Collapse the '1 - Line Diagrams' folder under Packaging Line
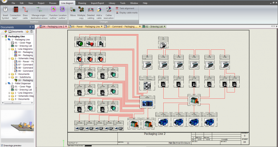 click(9, 49)
